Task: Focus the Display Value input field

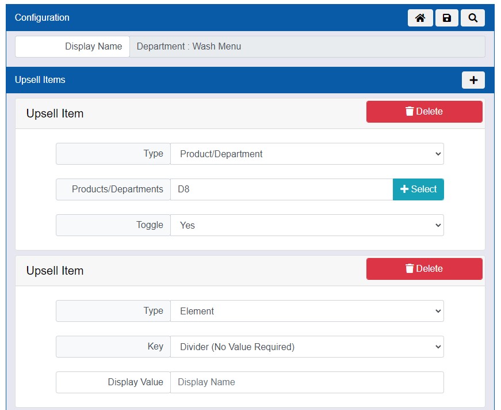Action: 307,382
